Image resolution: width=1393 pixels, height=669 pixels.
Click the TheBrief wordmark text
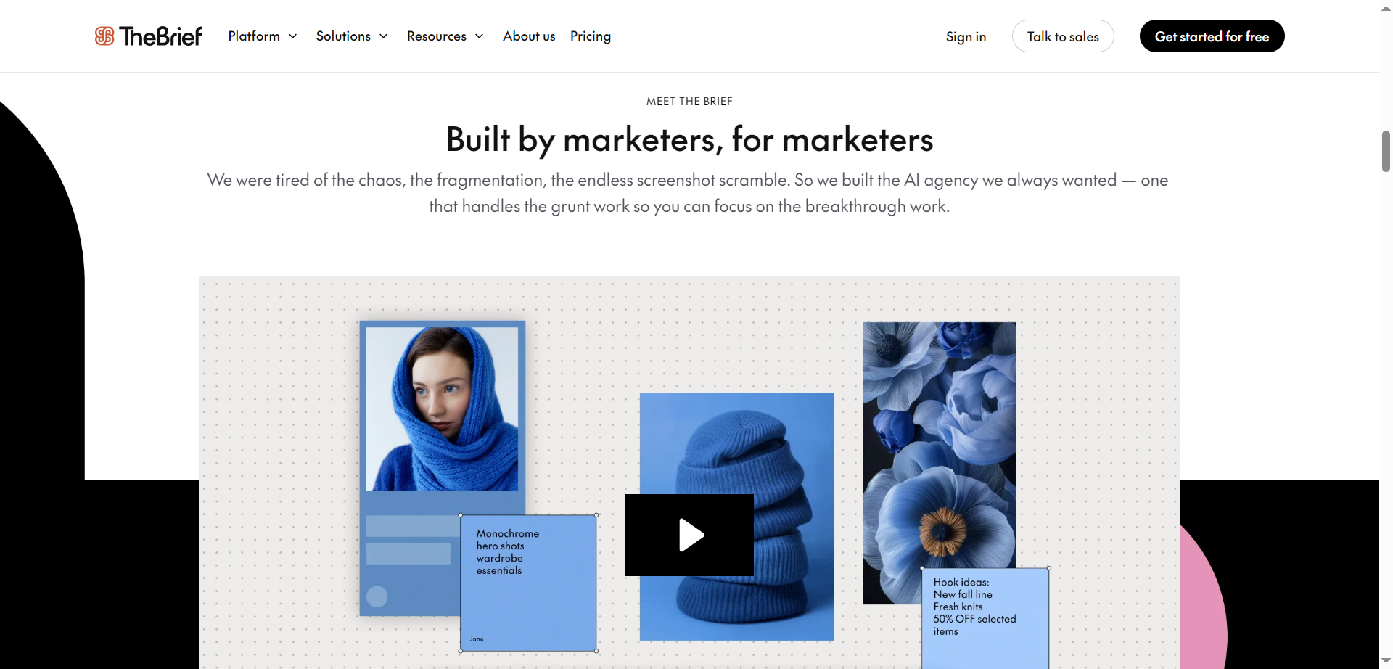click(161, 36)
